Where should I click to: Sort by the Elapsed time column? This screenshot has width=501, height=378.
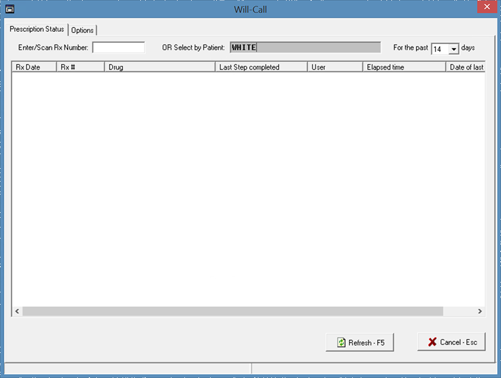coord(404,67)
